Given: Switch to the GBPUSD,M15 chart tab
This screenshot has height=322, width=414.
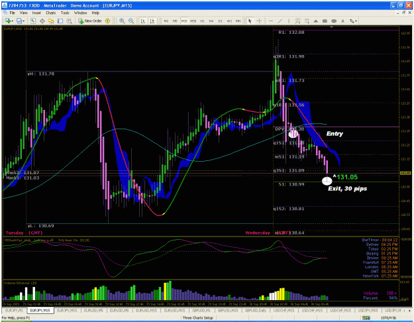Looking at the screenshot, I should pos(228,311).
